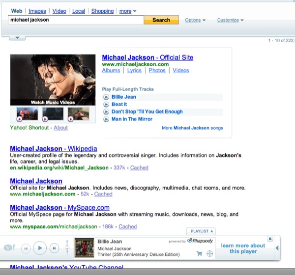Click the circular add icon beside cart

(x=209, y=253)
